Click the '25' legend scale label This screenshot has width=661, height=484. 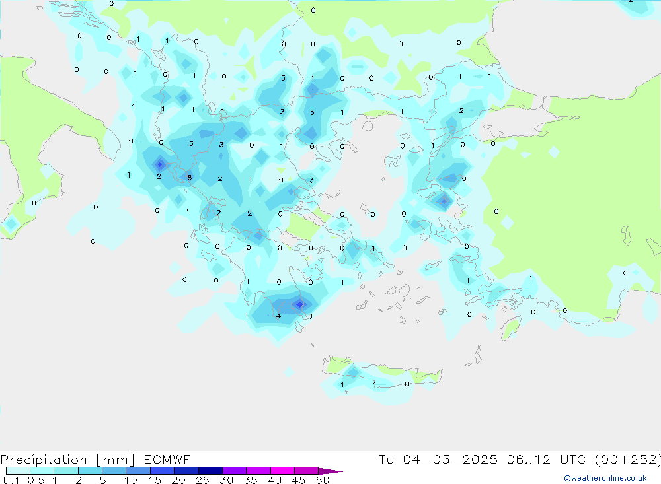pyautogui.click(x=203, y=480)
